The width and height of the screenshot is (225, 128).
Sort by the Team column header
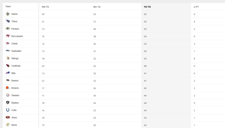8,6
